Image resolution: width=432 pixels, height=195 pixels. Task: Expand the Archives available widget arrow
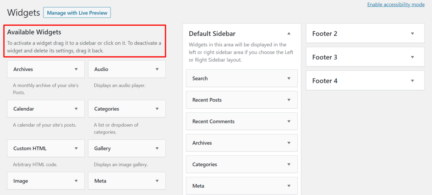click(76, 69)
